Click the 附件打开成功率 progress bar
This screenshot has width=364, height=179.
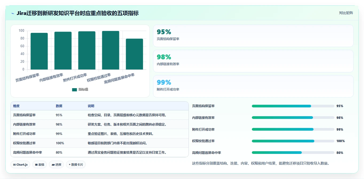[293, 129]
